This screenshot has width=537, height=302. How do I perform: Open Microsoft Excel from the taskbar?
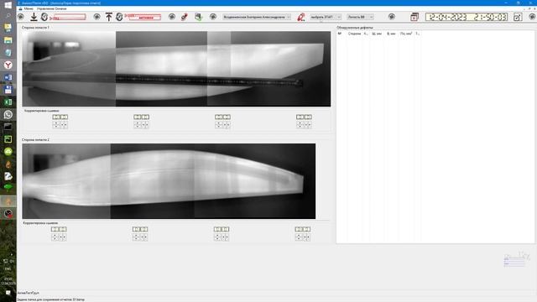pyautogui.click(x=8, y=102)
